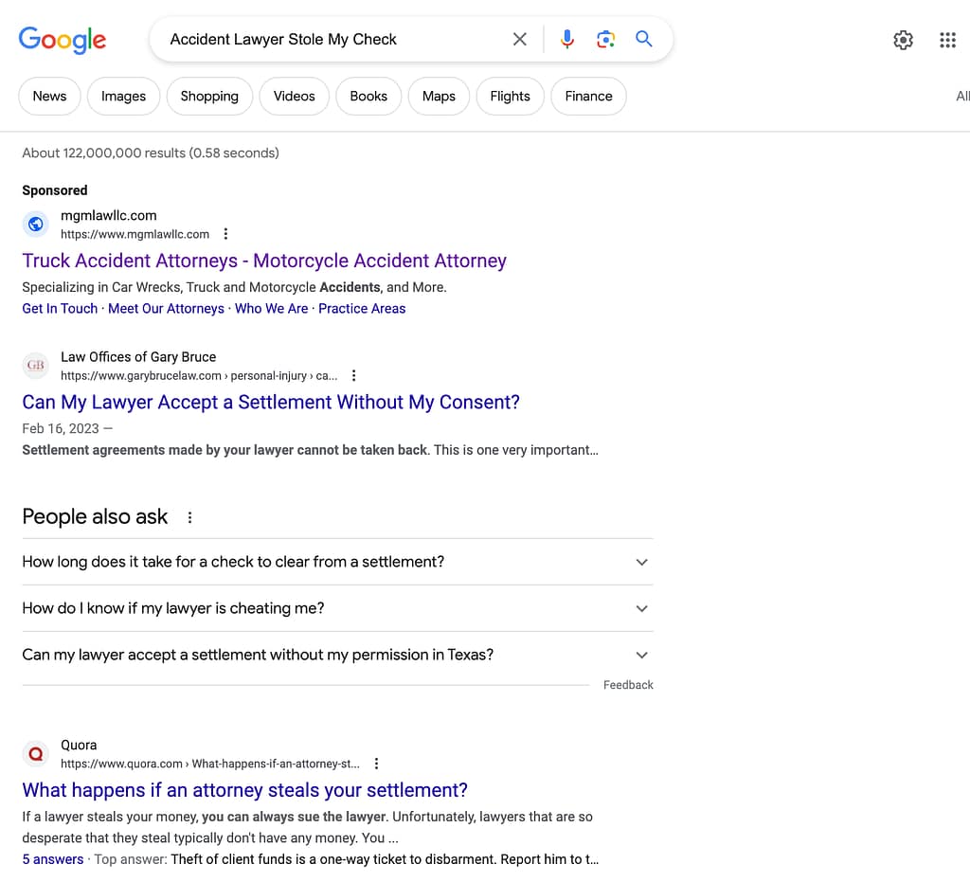This screenshot has height=882, width=970.
Task: Switch to the Maps tab
Action: [440, 97]
